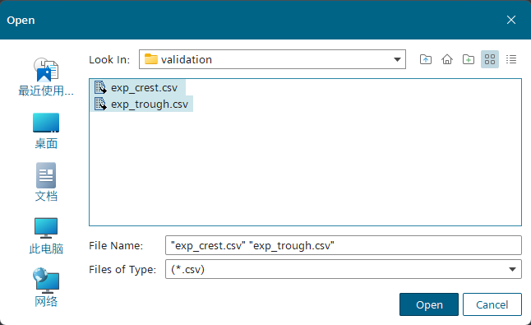Switch to icon grid view
This screenshot has height=325, width=531.
(x=490, y=59)
